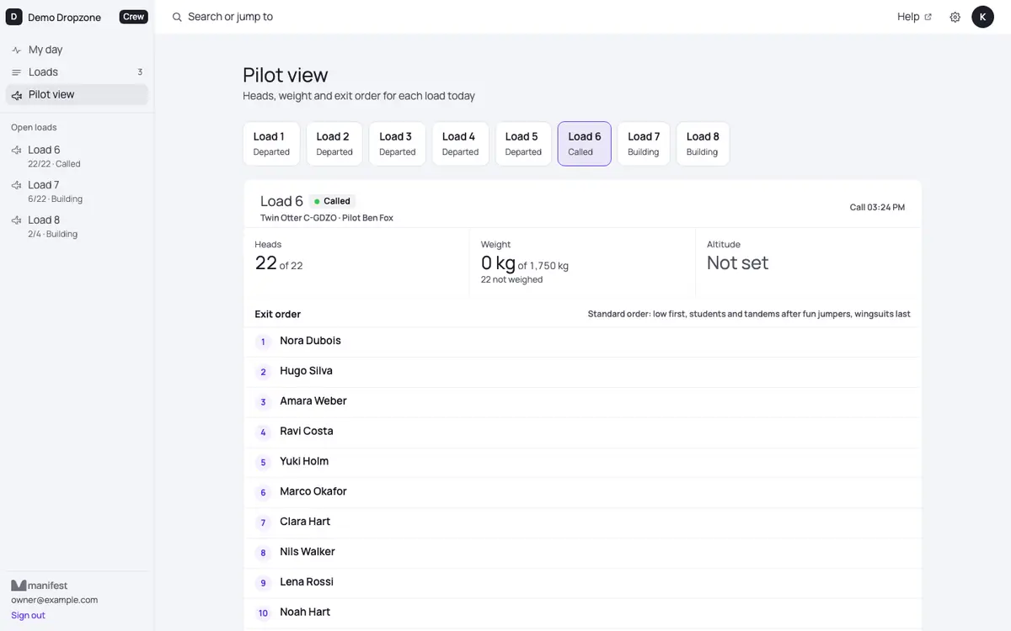Click the Loads list icon
1011x631 pixels.
(x=17, y=72)
